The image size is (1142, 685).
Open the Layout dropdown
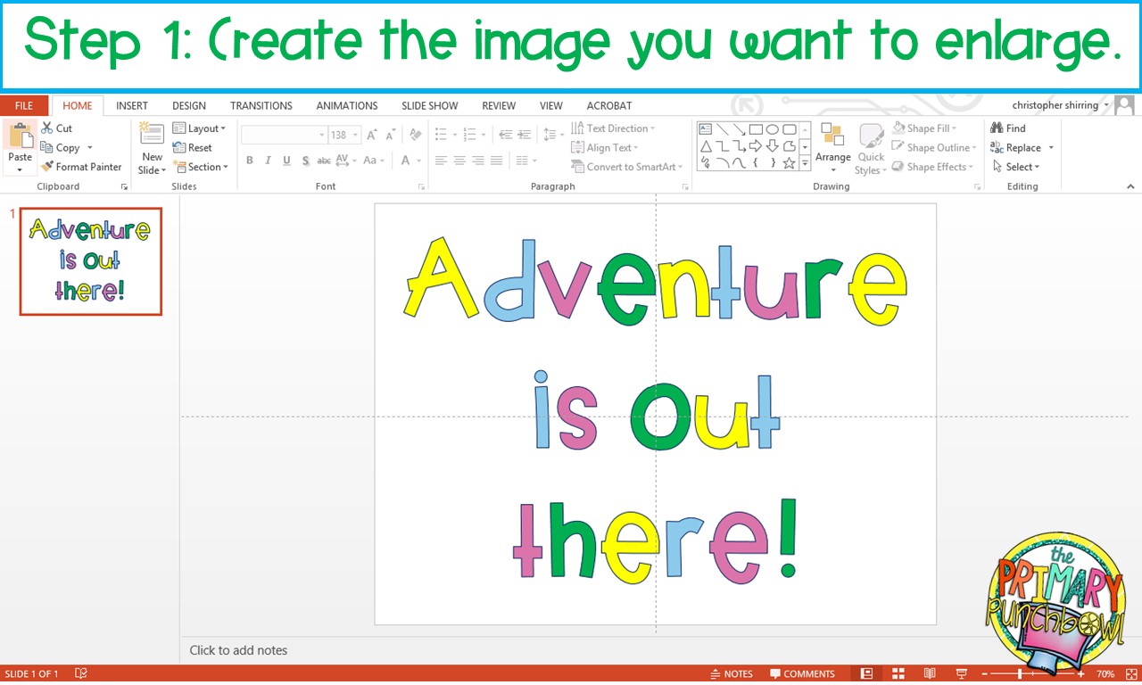tap(199, 128)
